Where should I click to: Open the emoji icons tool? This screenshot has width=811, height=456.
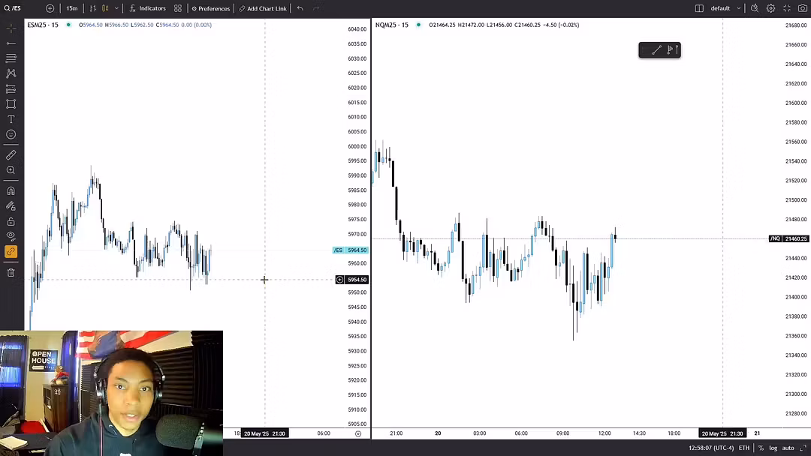click(11, 134)
